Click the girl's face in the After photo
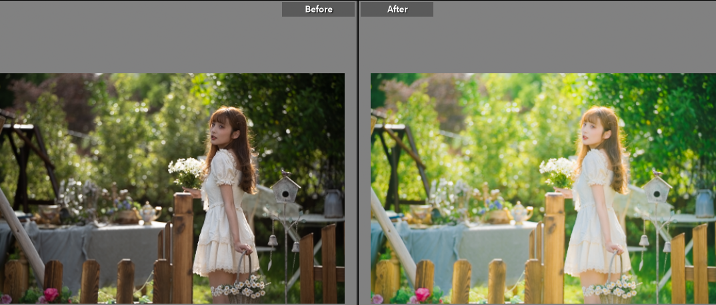This screenshot has width=716, height=305. (589, 131)
